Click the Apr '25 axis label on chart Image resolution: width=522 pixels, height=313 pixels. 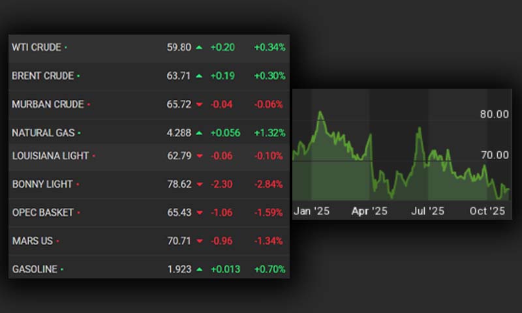pyautogui.click(x=369, y=211)
